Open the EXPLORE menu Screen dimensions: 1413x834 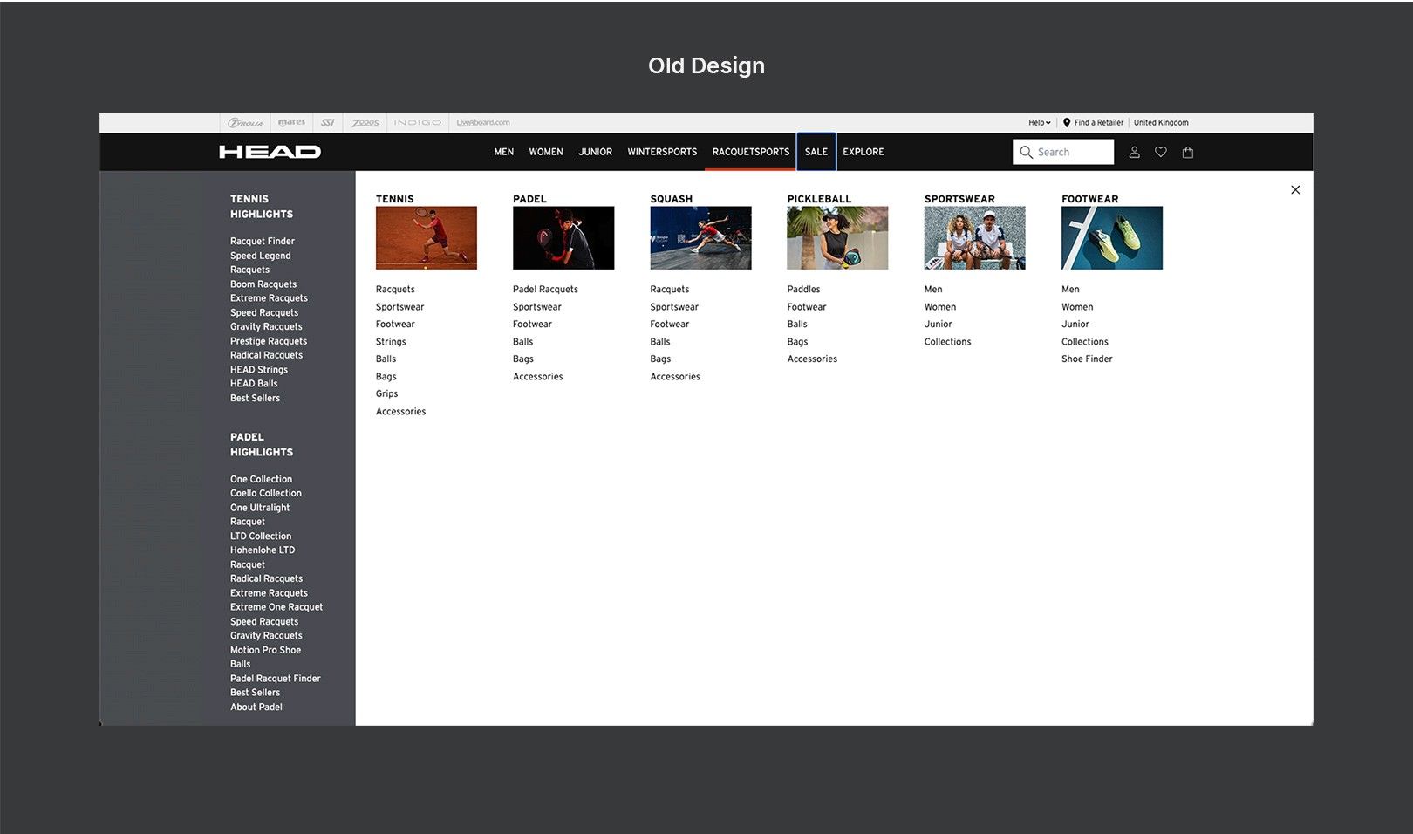click(863, 152)
